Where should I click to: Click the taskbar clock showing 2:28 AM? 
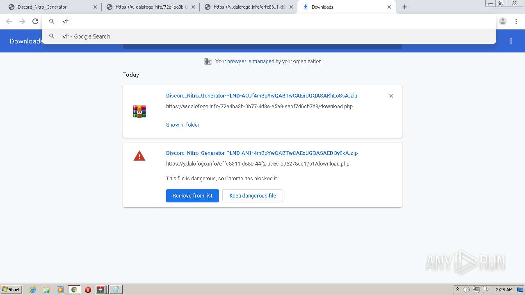tap(504, 290)
